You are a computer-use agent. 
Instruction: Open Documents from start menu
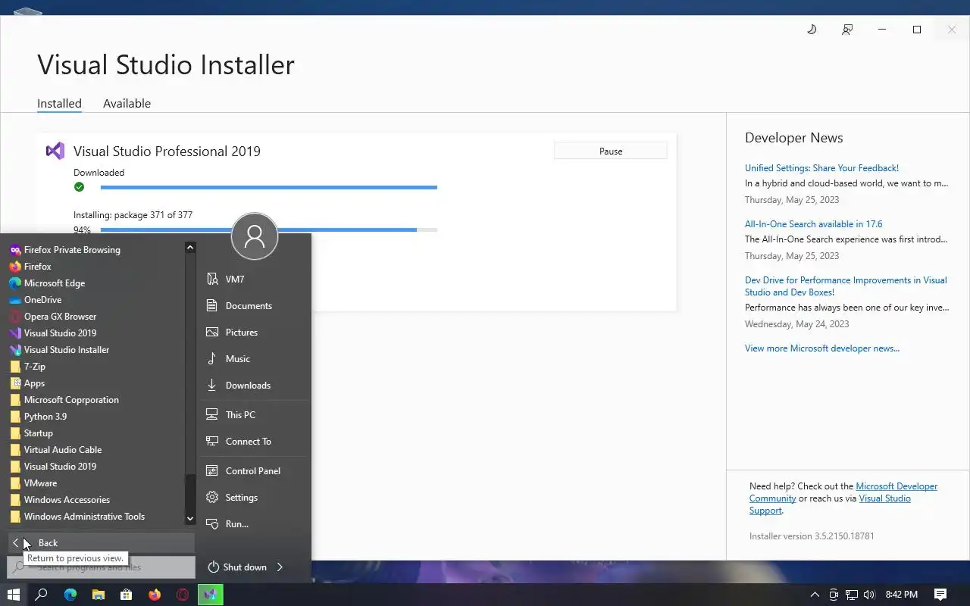click(x=254, y=306)
